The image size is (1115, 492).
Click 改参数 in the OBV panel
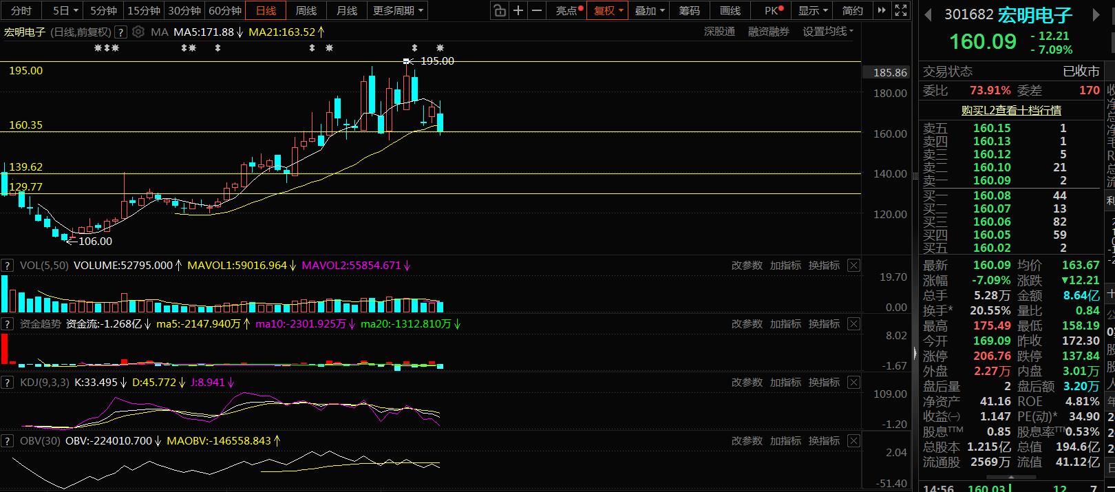(747, 441)
